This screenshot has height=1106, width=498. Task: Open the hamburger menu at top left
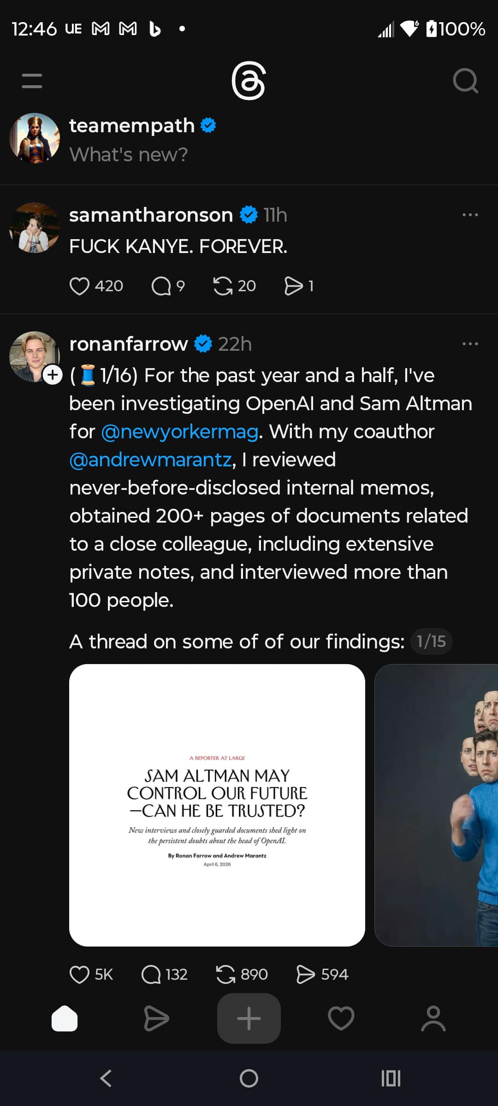point(32,81)
